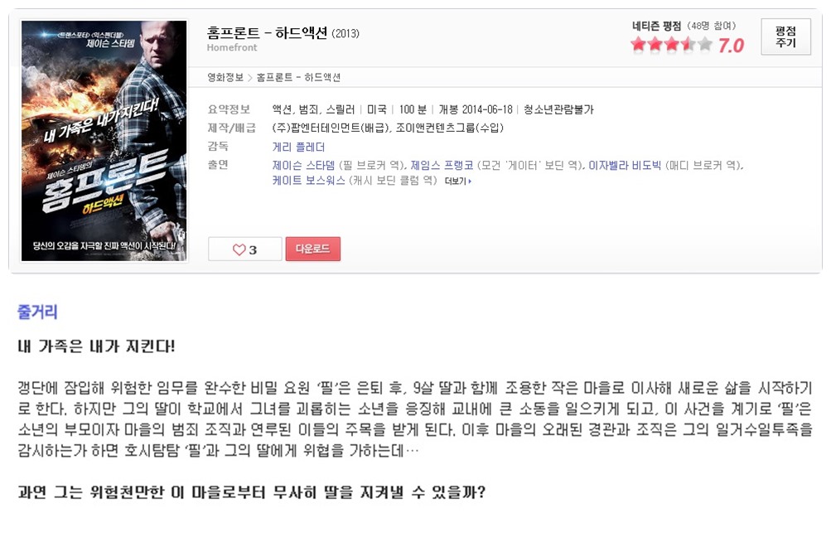This screenshot has height=542, width=831.
Task: Click the fifth gray rating star
Action: [704, 44]
